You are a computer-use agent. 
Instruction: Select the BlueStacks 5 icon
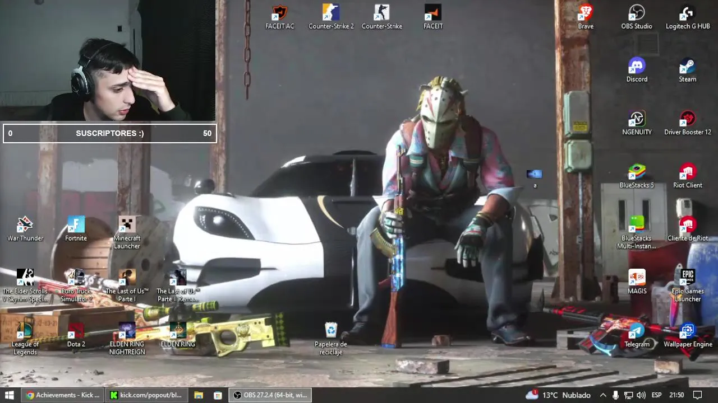point(637,176)
